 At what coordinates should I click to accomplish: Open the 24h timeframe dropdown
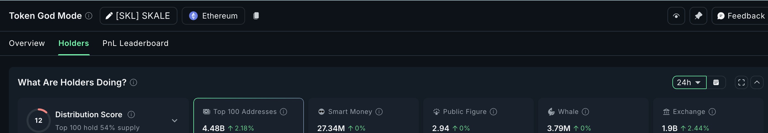tap(689, 82)
